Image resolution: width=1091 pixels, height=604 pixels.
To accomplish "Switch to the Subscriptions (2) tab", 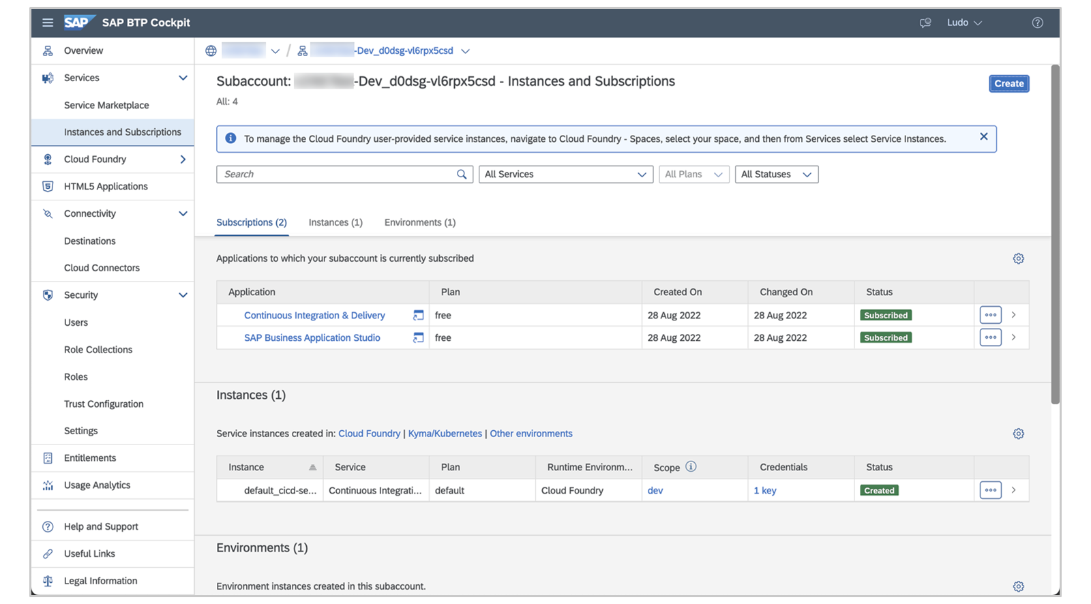I will 252,222.
